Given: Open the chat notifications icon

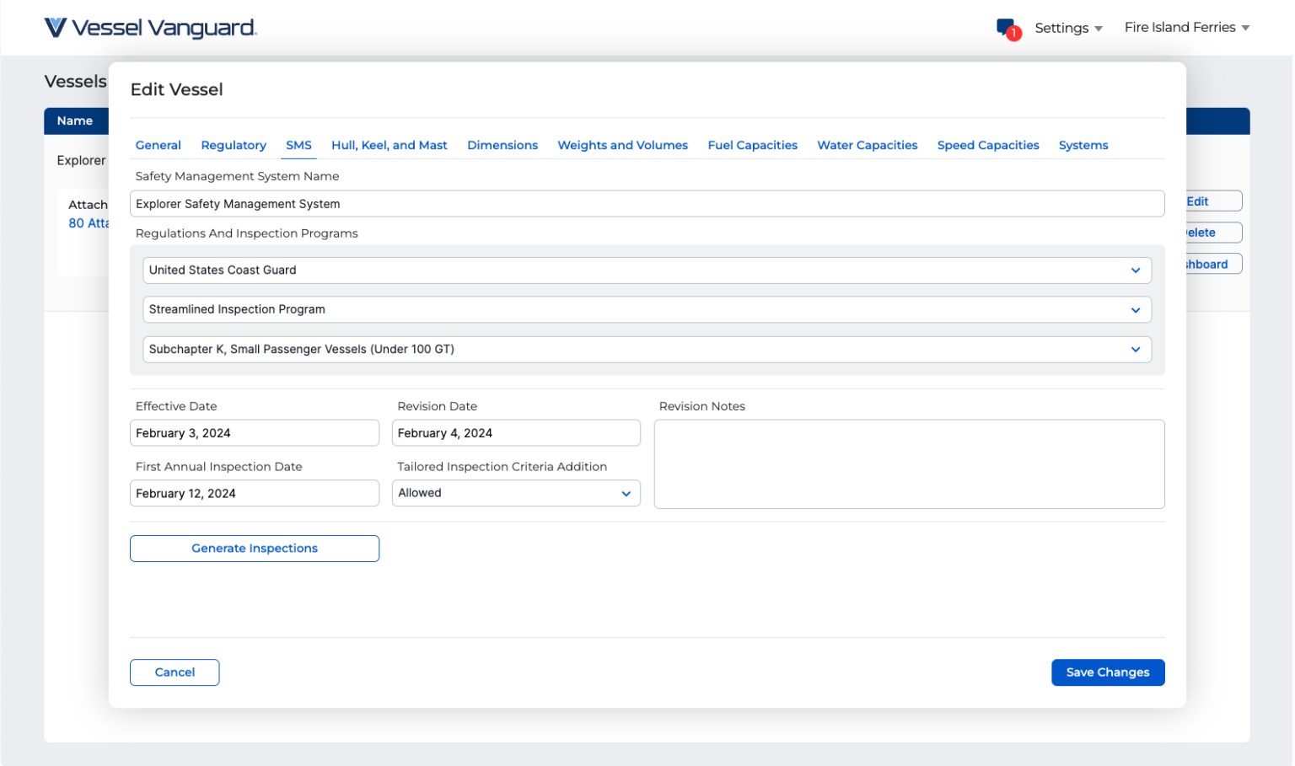Looking at the screenshot, I should pyautogui.click(x=1008, y=29).
